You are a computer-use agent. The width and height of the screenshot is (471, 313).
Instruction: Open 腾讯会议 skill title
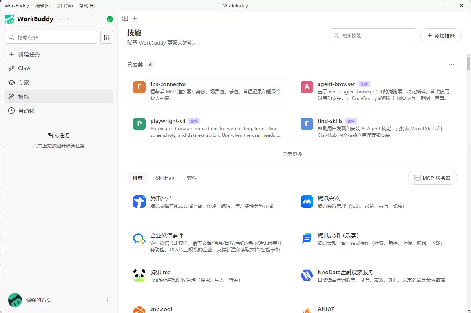click(x=329, y=198)
